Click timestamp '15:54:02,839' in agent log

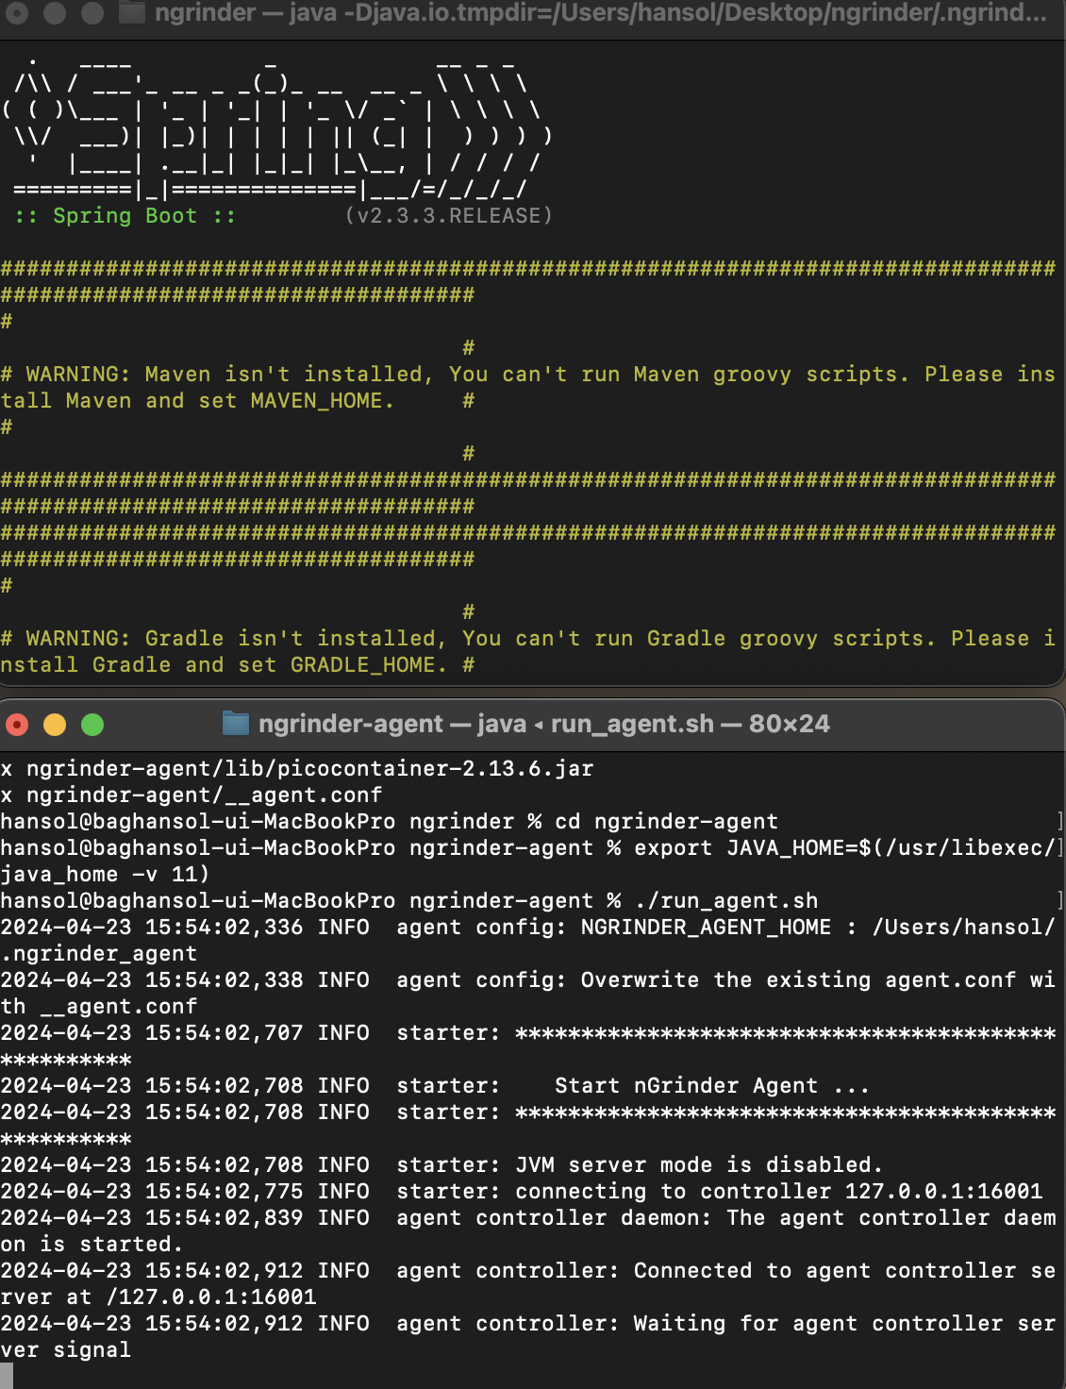224,1218
